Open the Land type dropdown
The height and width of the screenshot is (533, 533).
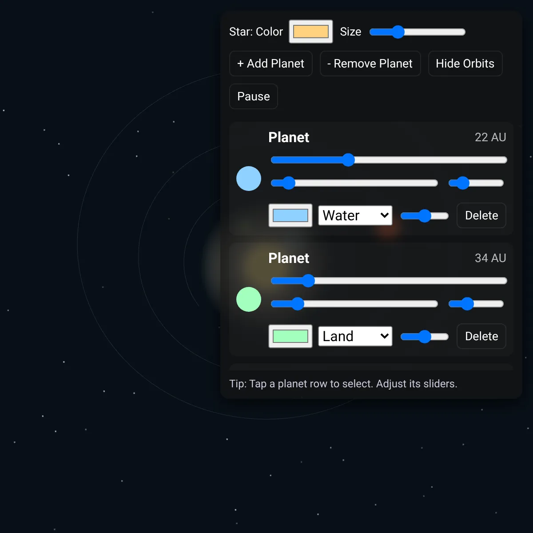tap(355, 336)
